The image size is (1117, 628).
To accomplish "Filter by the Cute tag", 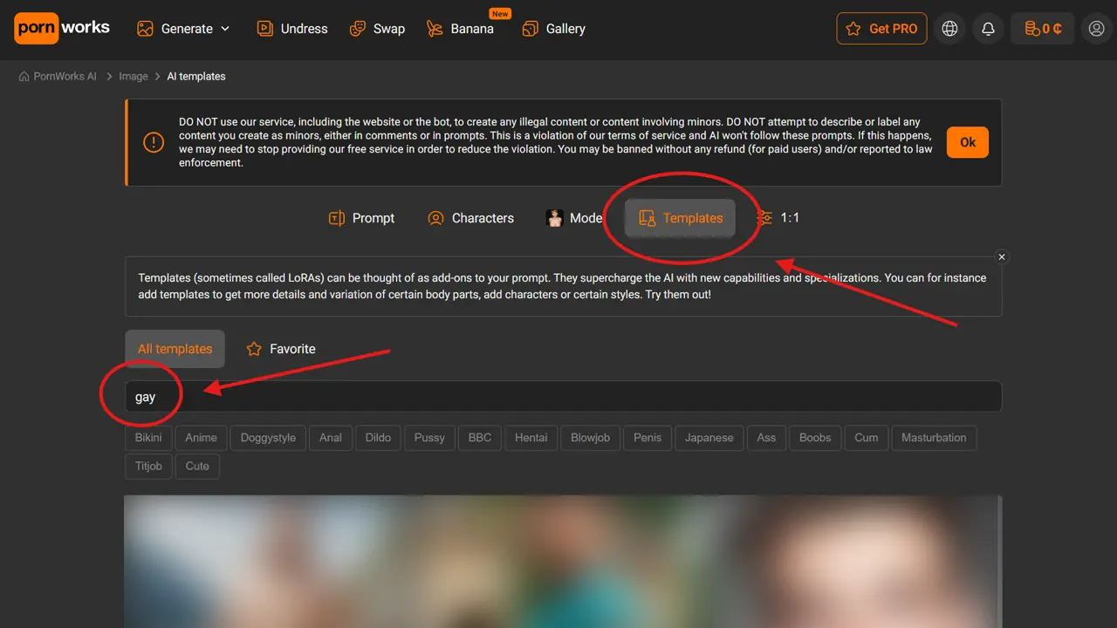I will [x=197, y=466].
